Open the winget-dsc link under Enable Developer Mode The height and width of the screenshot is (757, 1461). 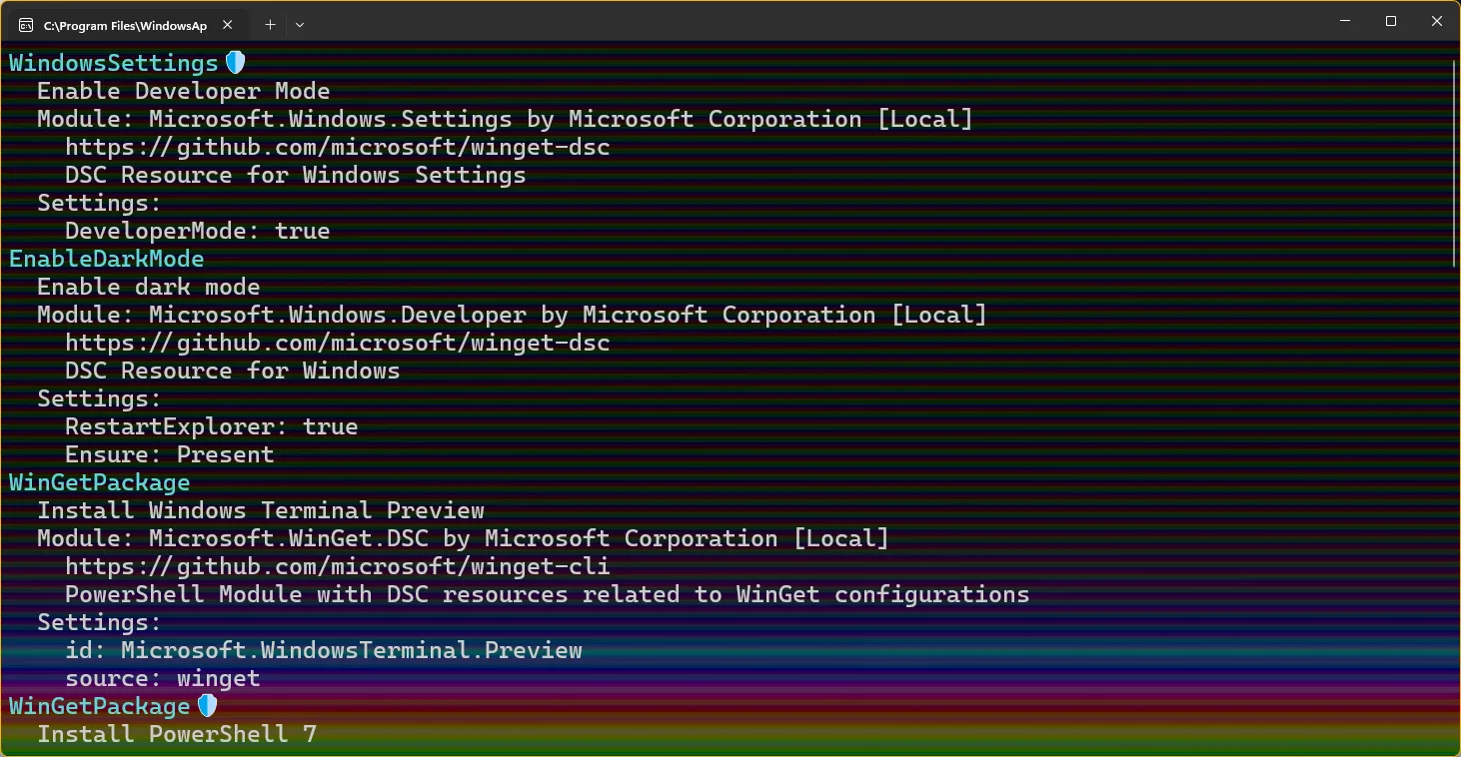coord(337,147)
